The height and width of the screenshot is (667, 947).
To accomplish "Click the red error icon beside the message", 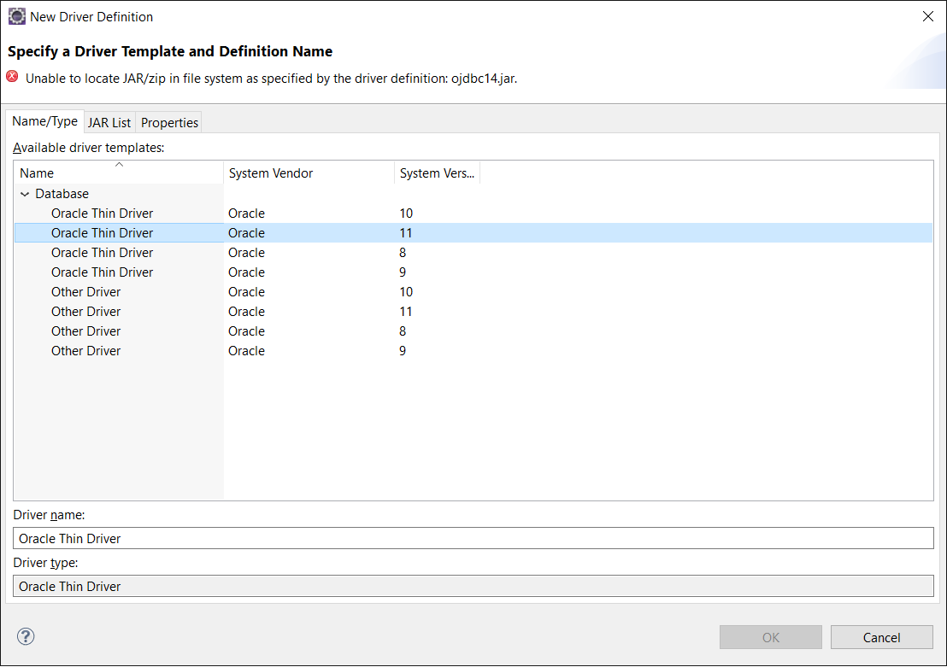I will tap(12, 77).
